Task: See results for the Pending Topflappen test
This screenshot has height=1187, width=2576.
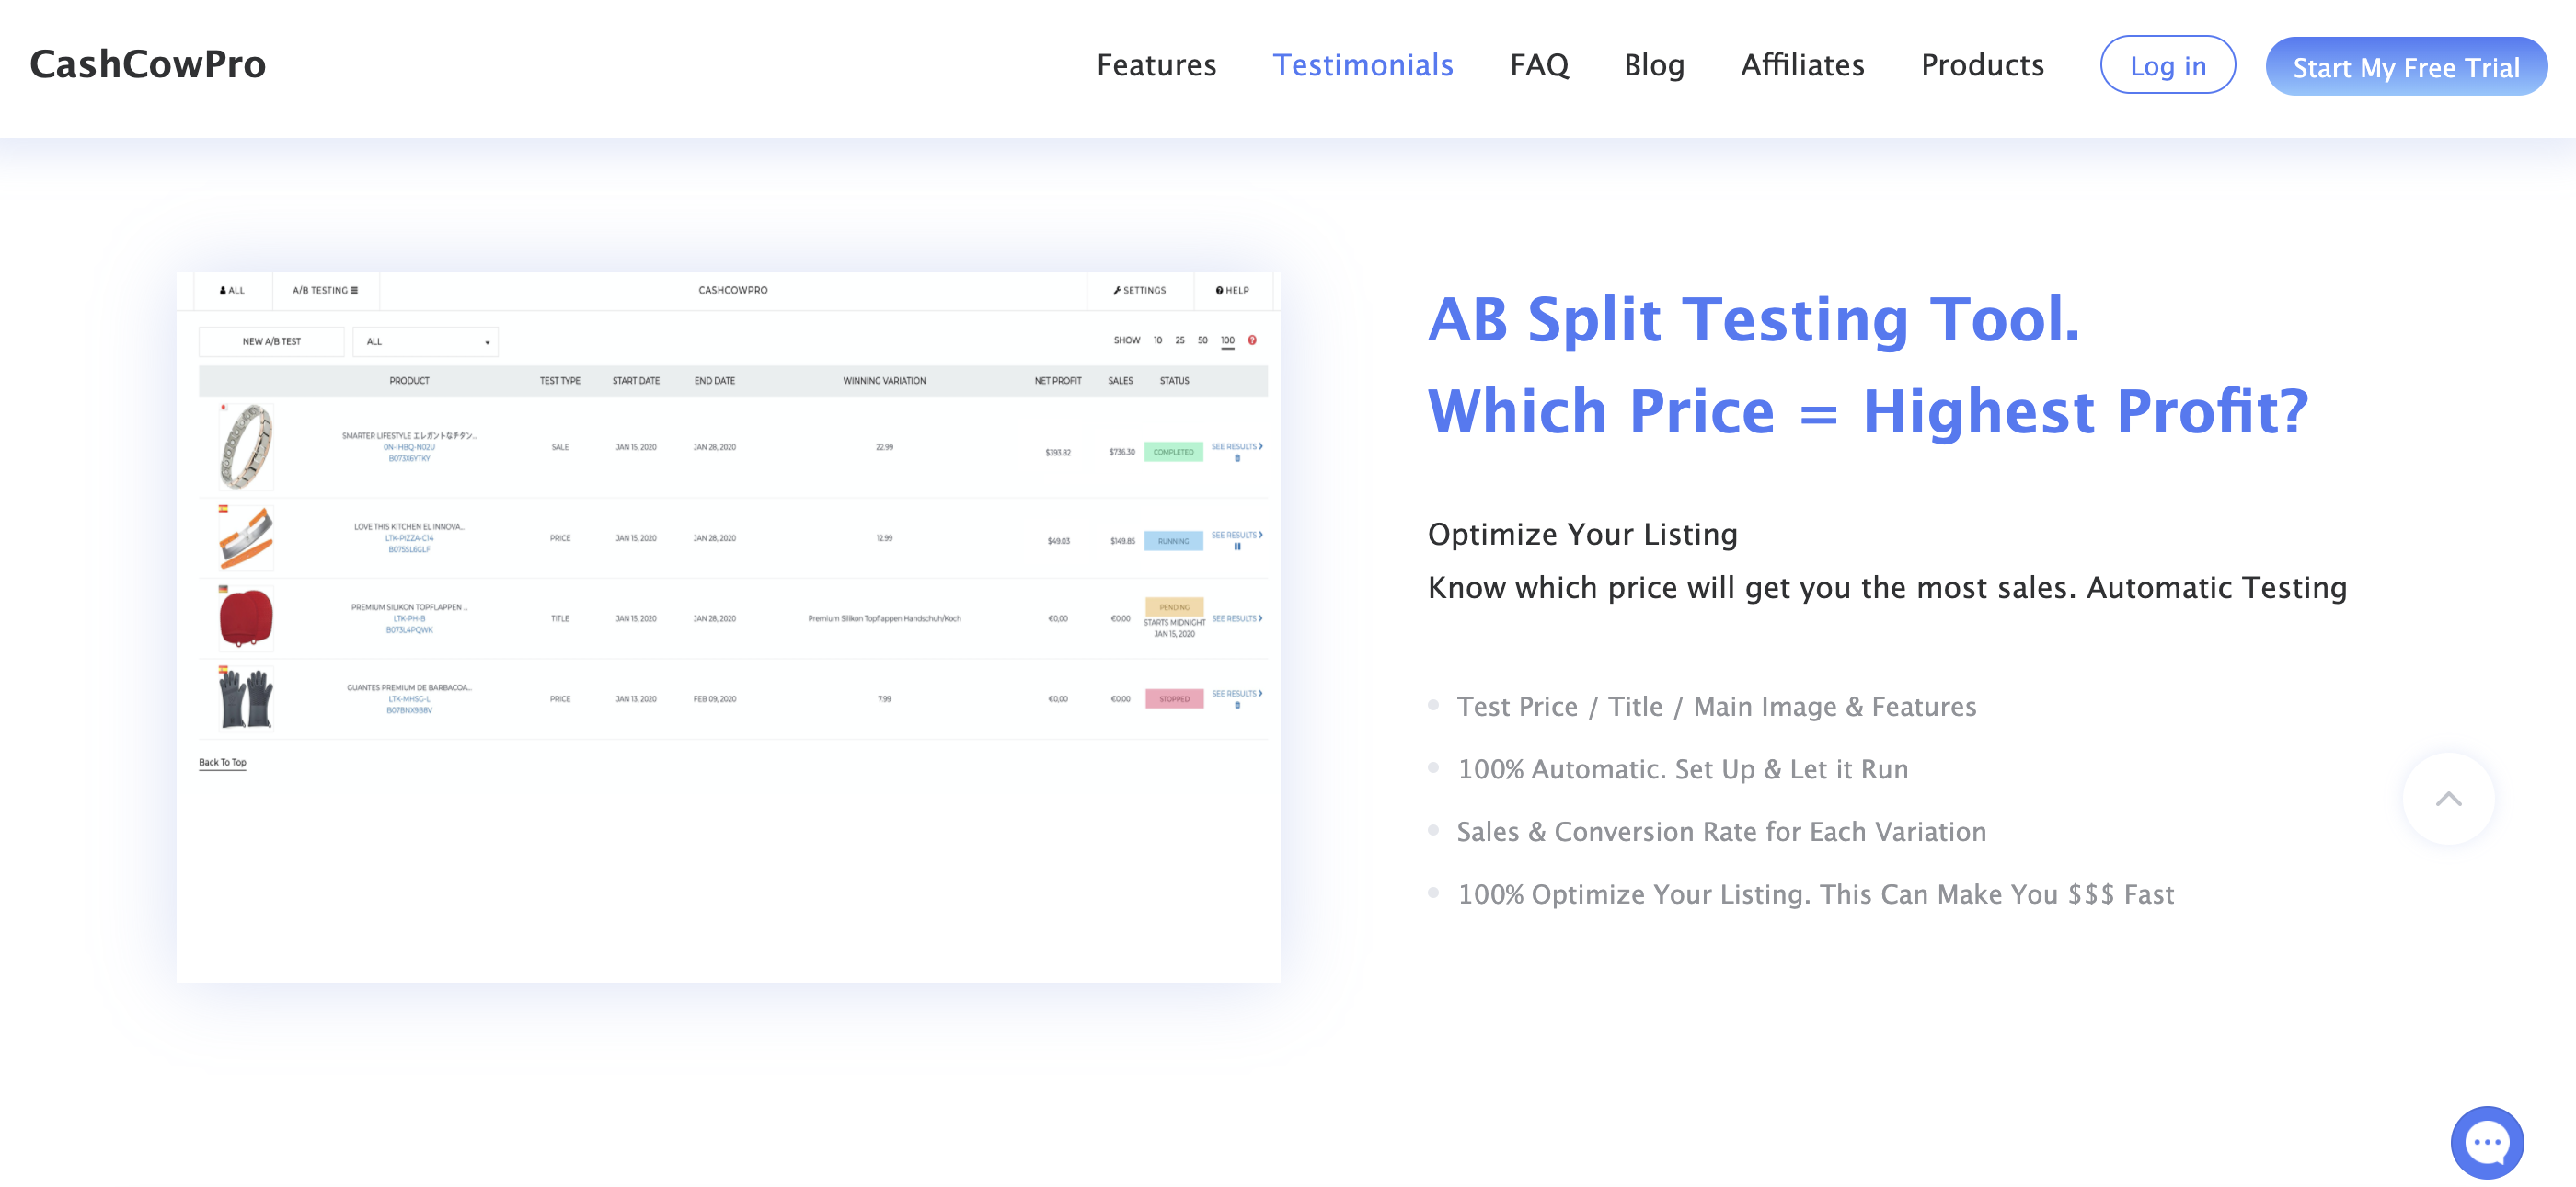Action: 1236,618
